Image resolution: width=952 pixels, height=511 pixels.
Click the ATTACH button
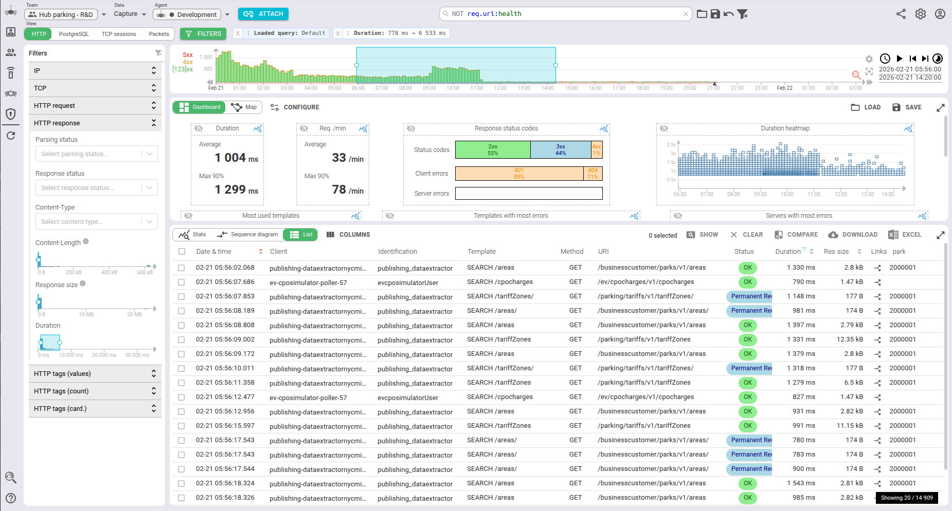tap(263, 14)
